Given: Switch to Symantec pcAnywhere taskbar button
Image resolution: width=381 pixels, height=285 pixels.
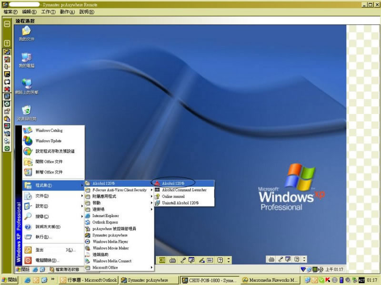Looking at the screenshot, I should click(149, 280).
